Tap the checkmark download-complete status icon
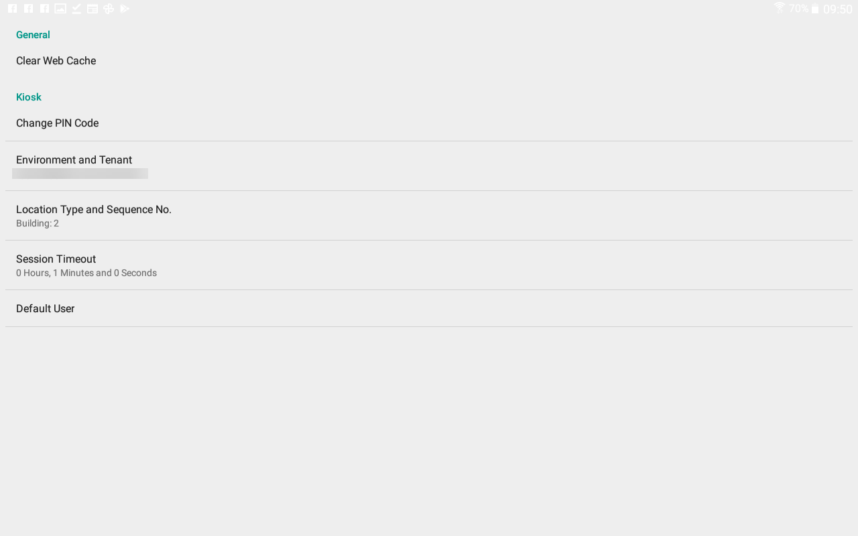This screenshot has width=858, height=536. 76,9
